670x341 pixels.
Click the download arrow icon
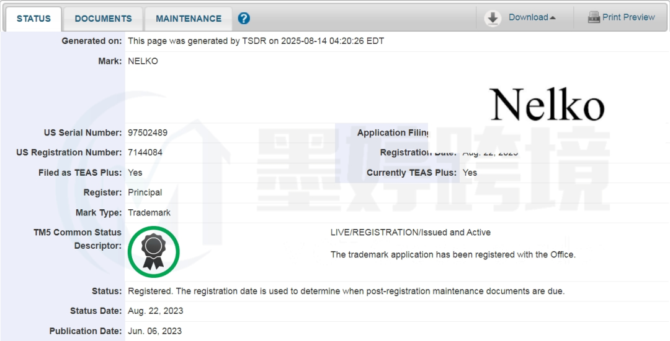(x=493, y=18)
